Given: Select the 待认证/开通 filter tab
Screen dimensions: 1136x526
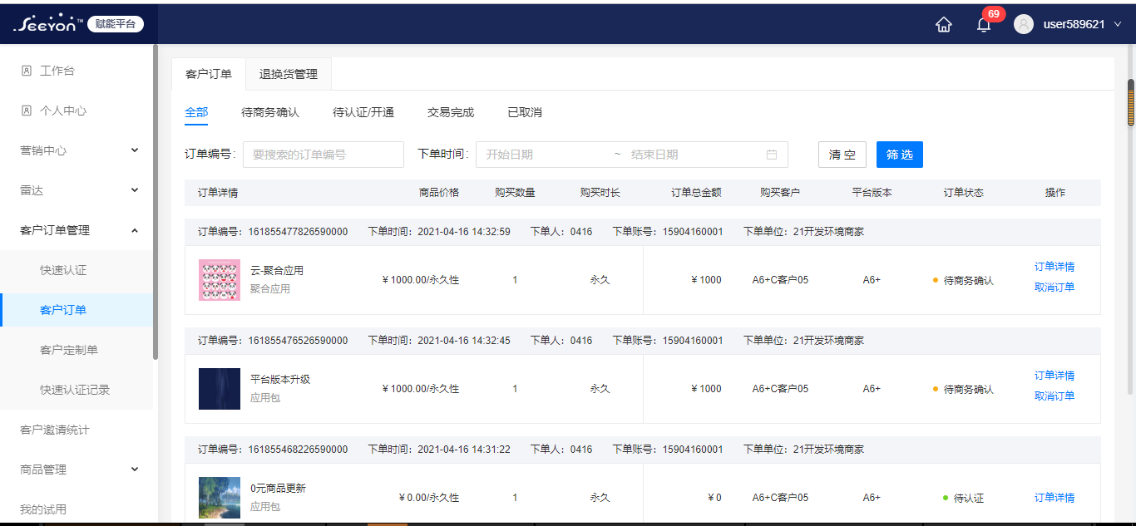Looking at the screenshot, I should (363, 112).
